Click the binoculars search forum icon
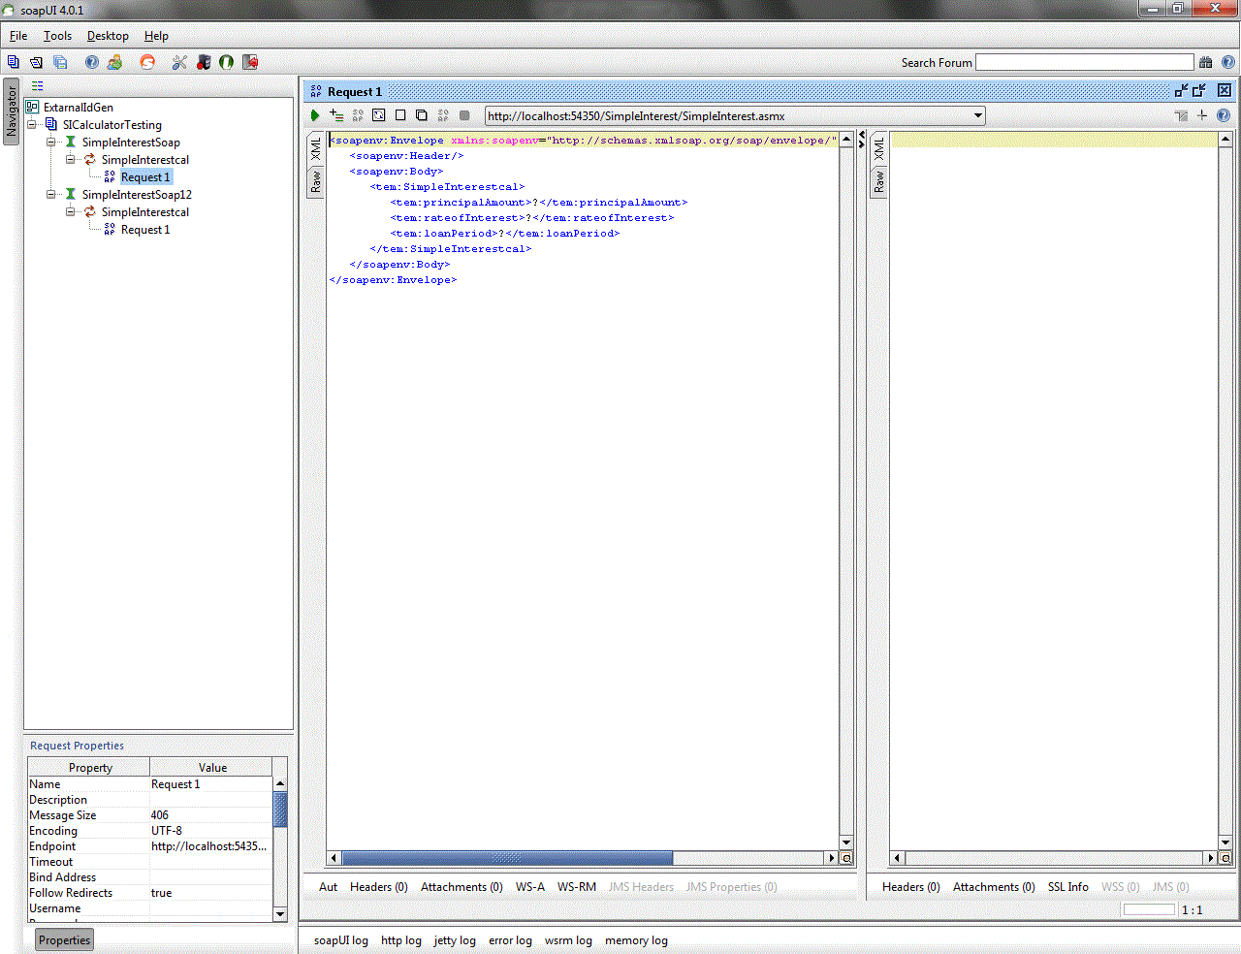Viewport: 1241px width, 954px height. click(1206, 62)
